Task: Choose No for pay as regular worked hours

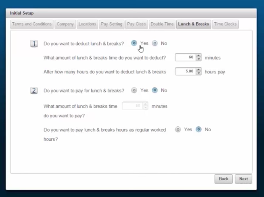Action: tap(199, 129)
